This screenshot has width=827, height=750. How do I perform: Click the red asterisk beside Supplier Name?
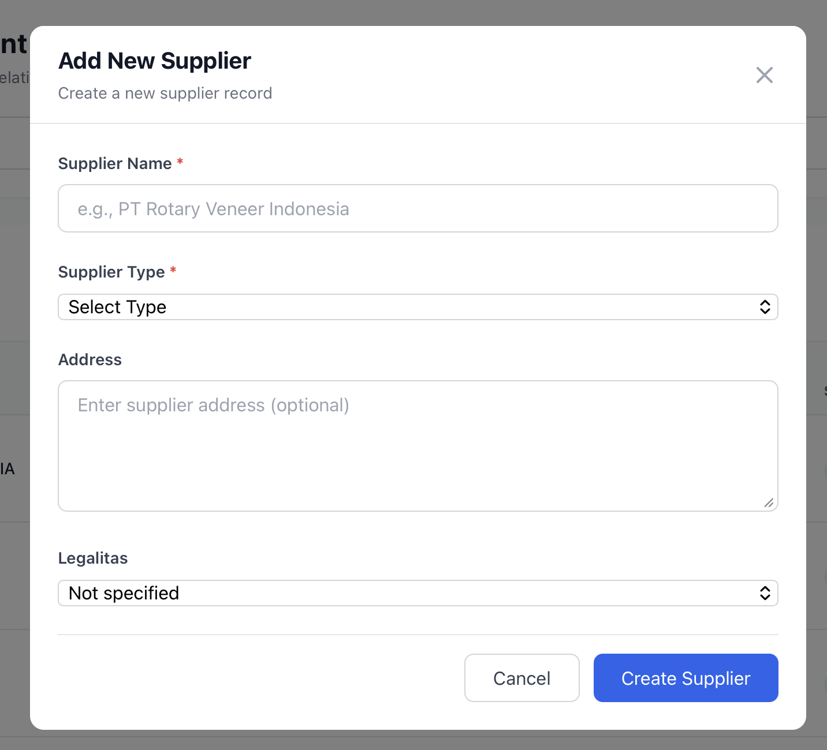pyautogui.click(x=180, y=162)
